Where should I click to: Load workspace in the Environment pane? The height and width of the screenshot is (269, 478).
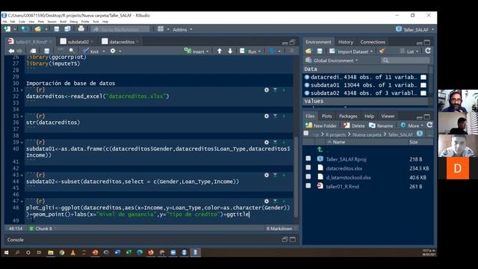(x=308, y=52)
